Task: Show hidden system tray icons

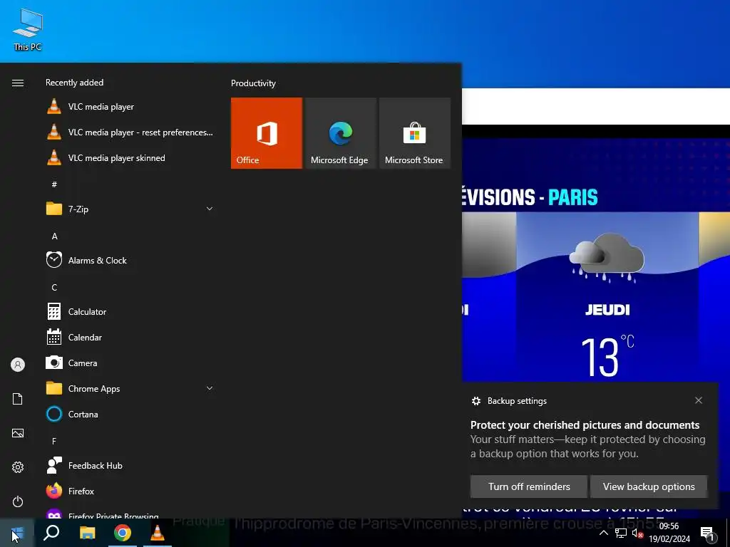Action: tap(603, 533)
